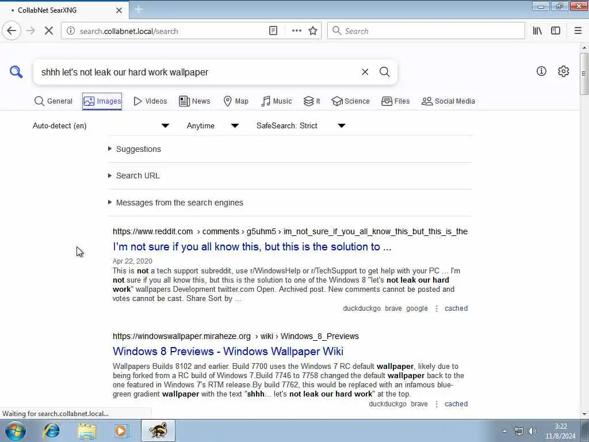Bookmark this page with star icon
589x442 pixels.
click(312, 31)
